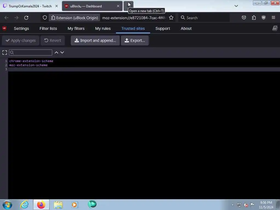This screenshot has width=280, height=210.
Task: Open the Support tab
Action: pyautogui.click(x=163, y=28)
